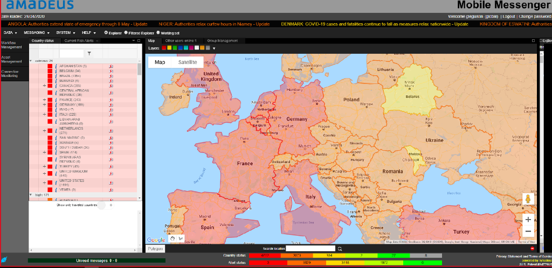Select the Filtered Explorer radio button
The height and width of the screenshot is (268, 552).
(x=126, y=33)
